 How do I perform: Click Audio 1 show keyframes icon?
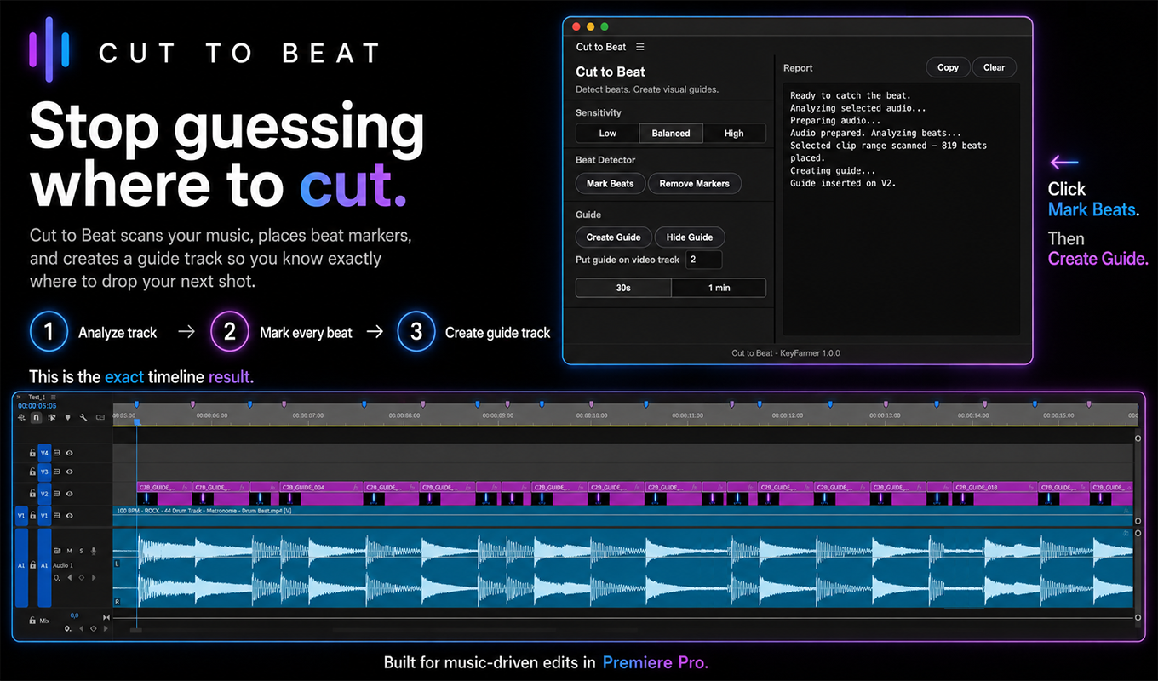click(57, 577)
